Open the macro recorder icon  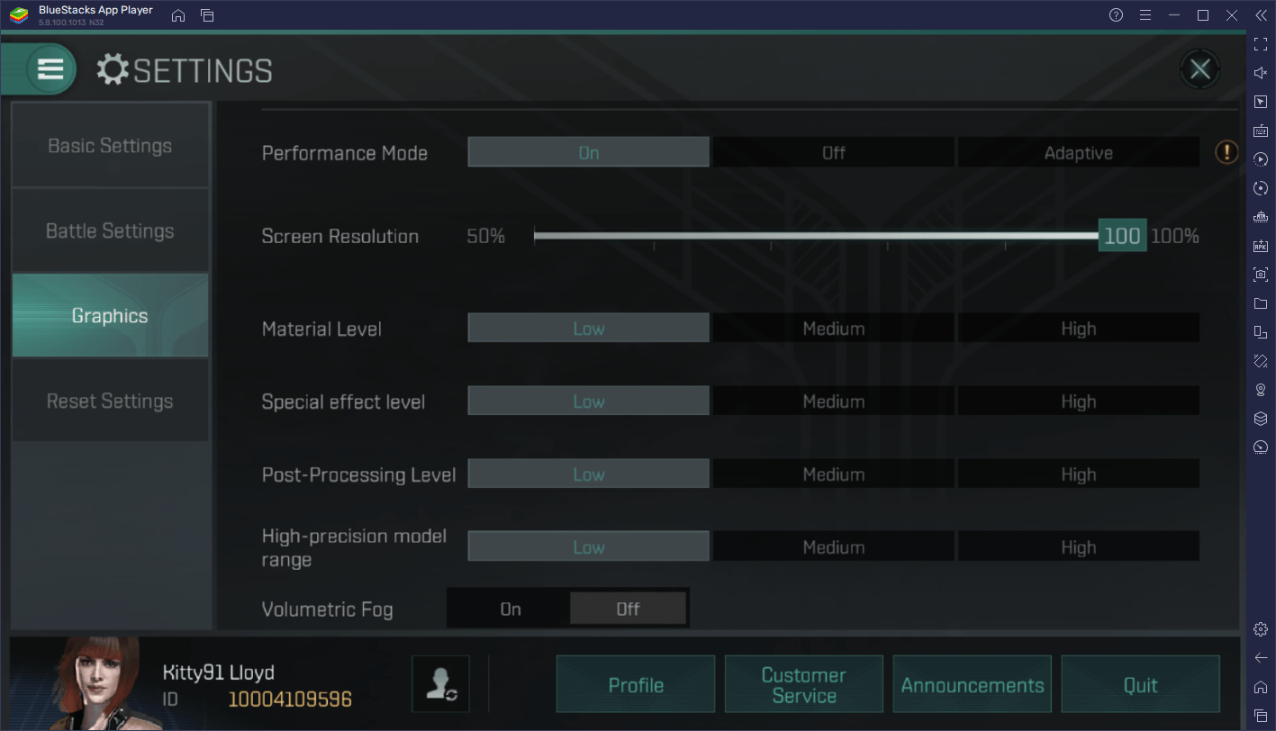1261,188
